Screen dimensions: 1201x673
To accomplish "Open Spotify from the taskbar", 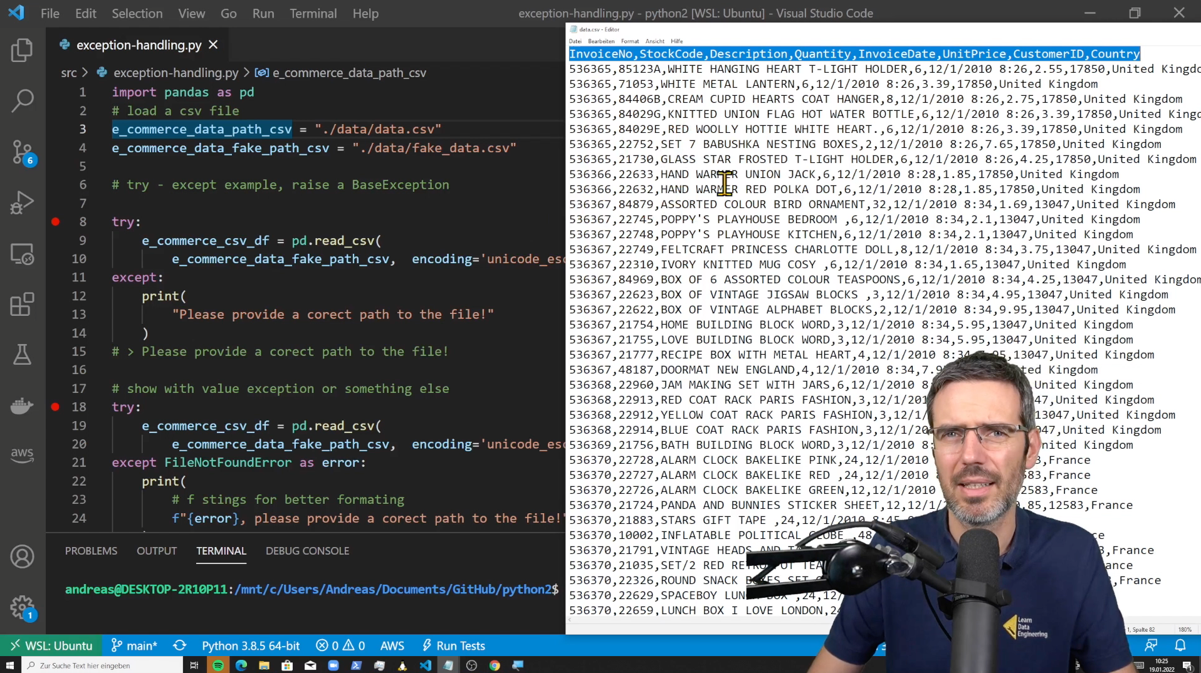I will pos(218,665).
